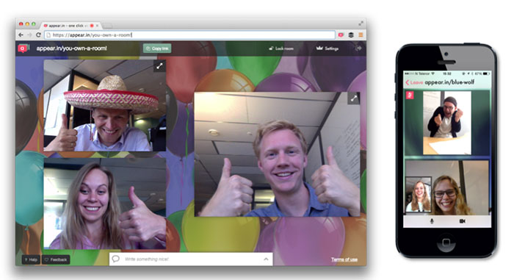The image size is (514, 280).
Task: Toggle the camera on the phone
Action: pos(462,221)
